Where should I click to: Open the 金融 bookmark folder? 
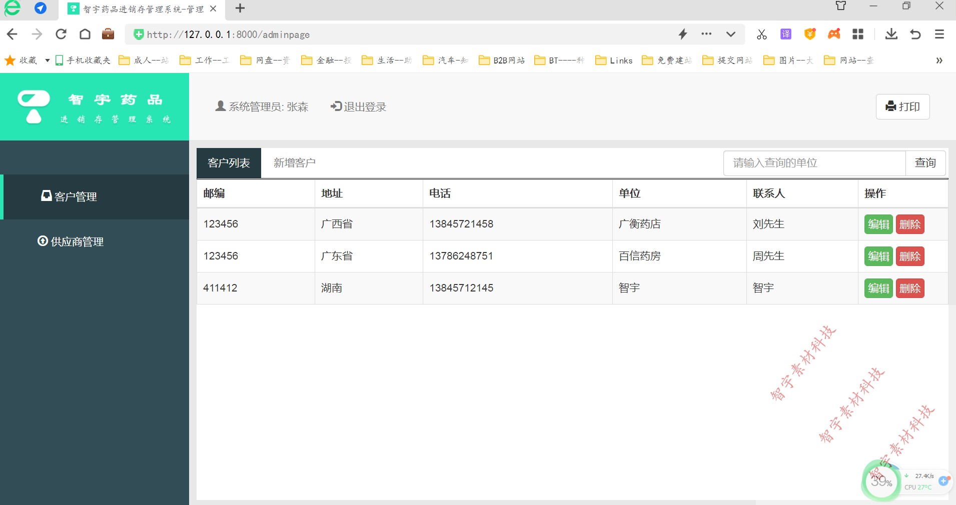[326, 60]
